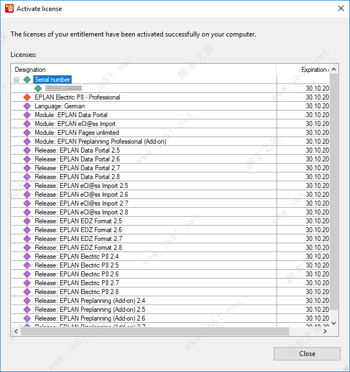Screen dimensions: 350x372
Task: Click the horizontal scrollbar thumb
Action: tap(155, 332)
